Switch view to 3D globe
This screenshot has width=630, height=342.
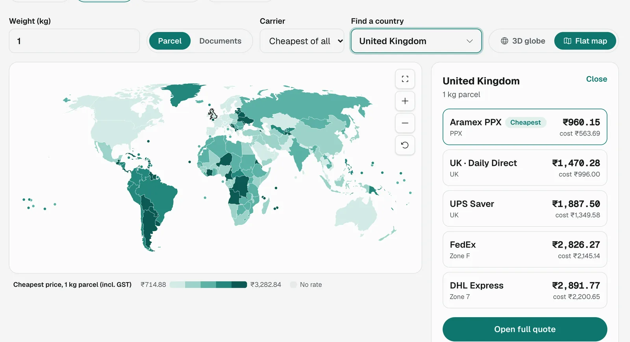[523, 41]
